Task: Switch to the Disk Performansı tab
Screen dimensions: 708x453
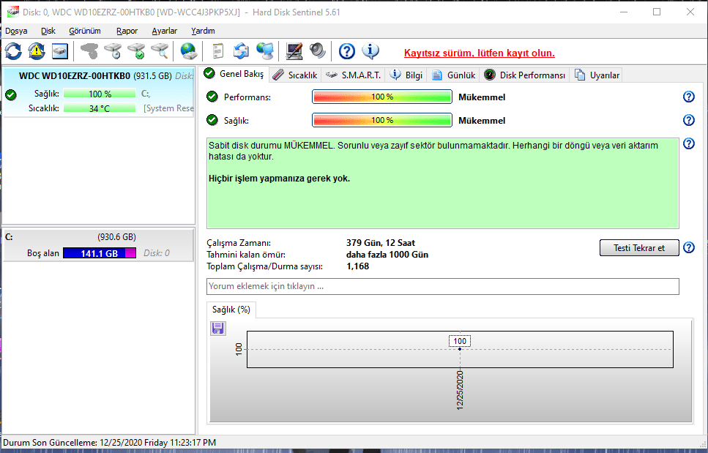Action: (x=525, y=75)
